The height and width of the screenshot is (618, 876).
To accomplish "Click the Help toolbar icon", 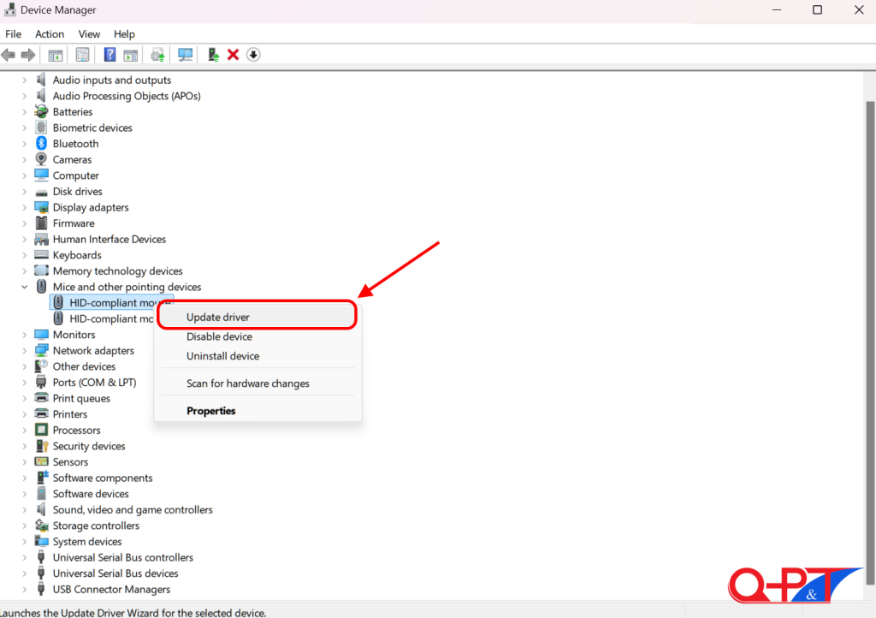I will point(109,55).
